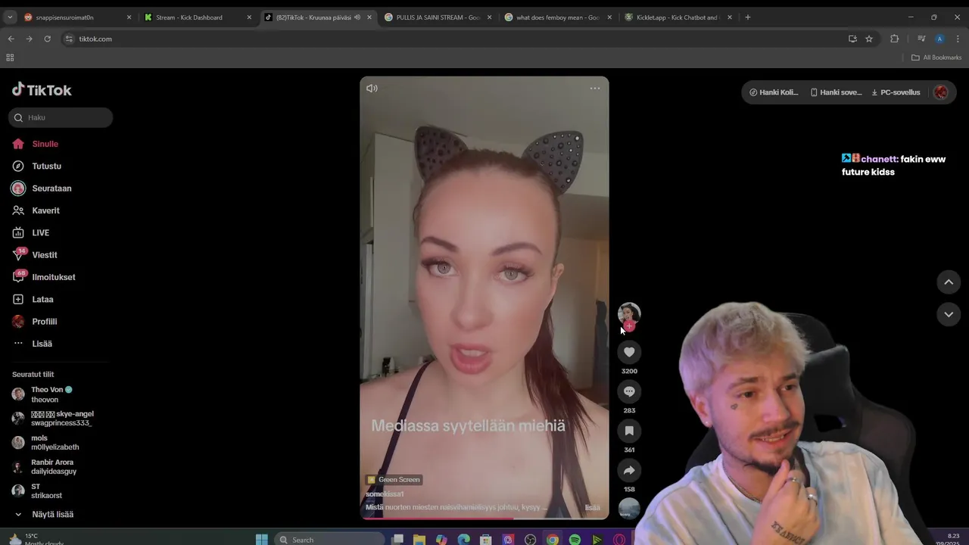Viewport: 969px width, 545px height.
Task: Click the PC-sovellus download button
Action: pos(896,92)
